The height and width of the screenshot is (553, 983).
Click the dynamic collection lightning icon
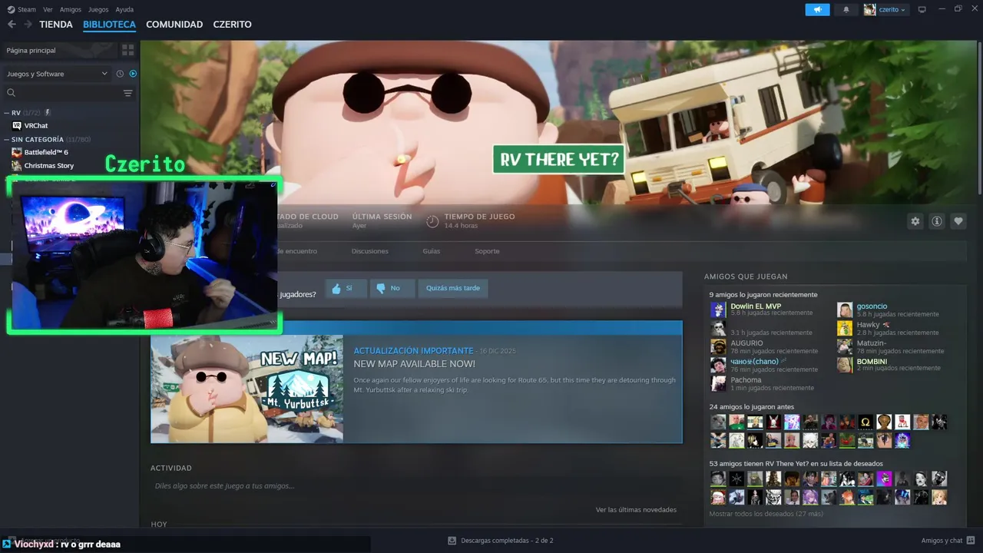point(48,113)
